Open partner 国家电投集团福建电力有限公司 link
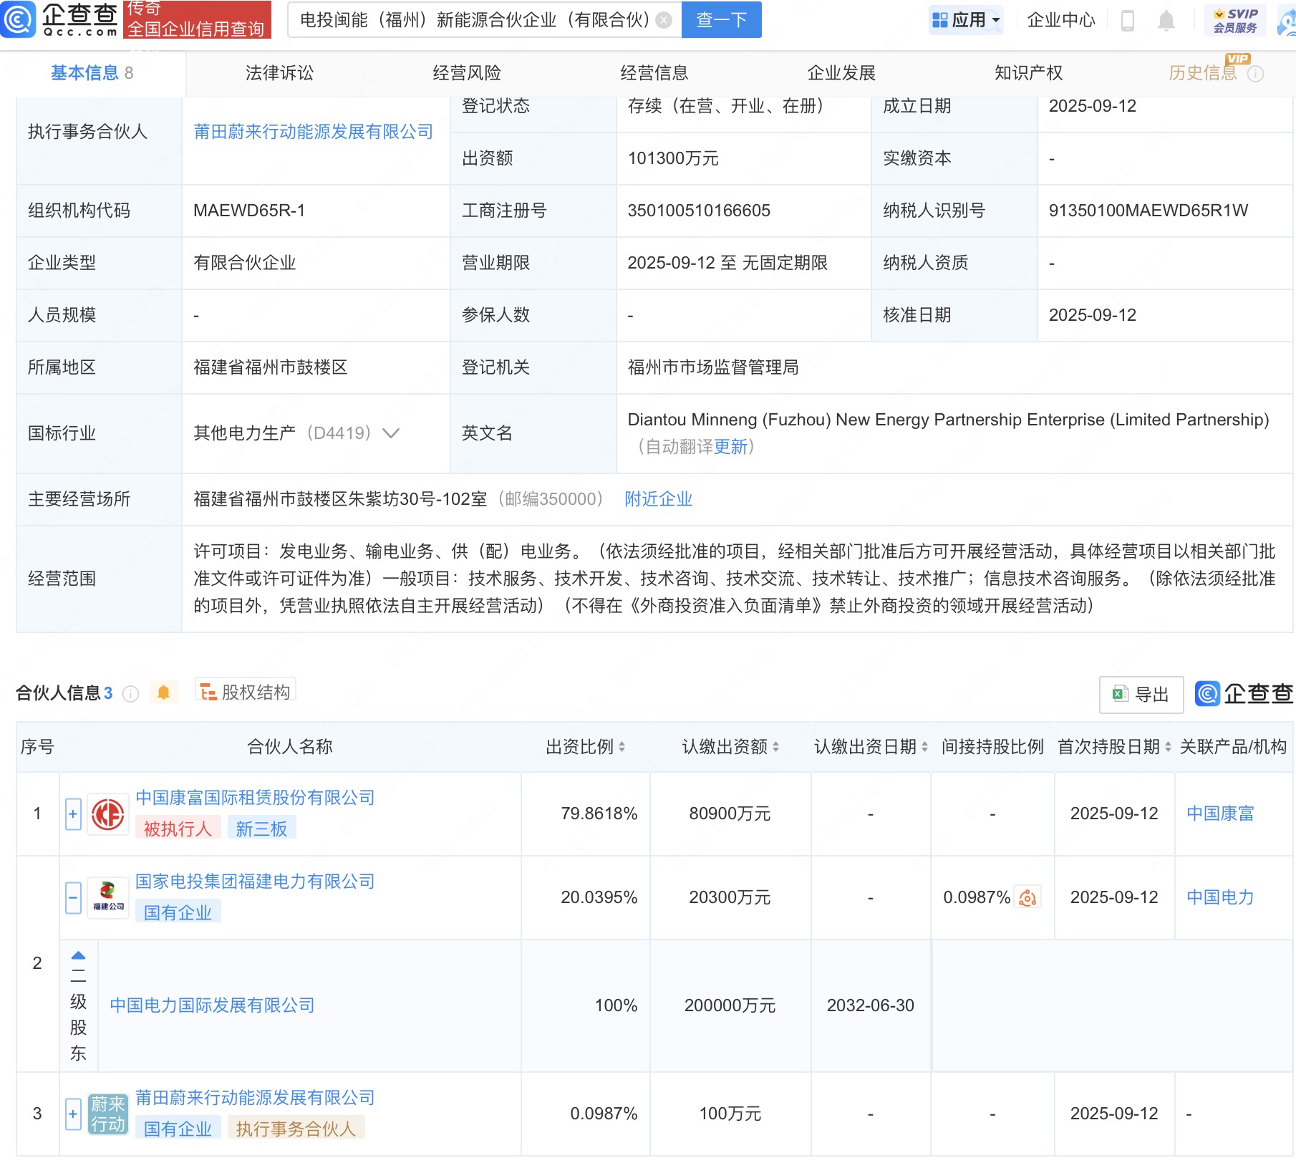 tap(255, 882)
